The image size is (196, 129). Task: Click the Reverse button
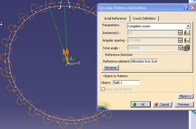click(110, 68)
